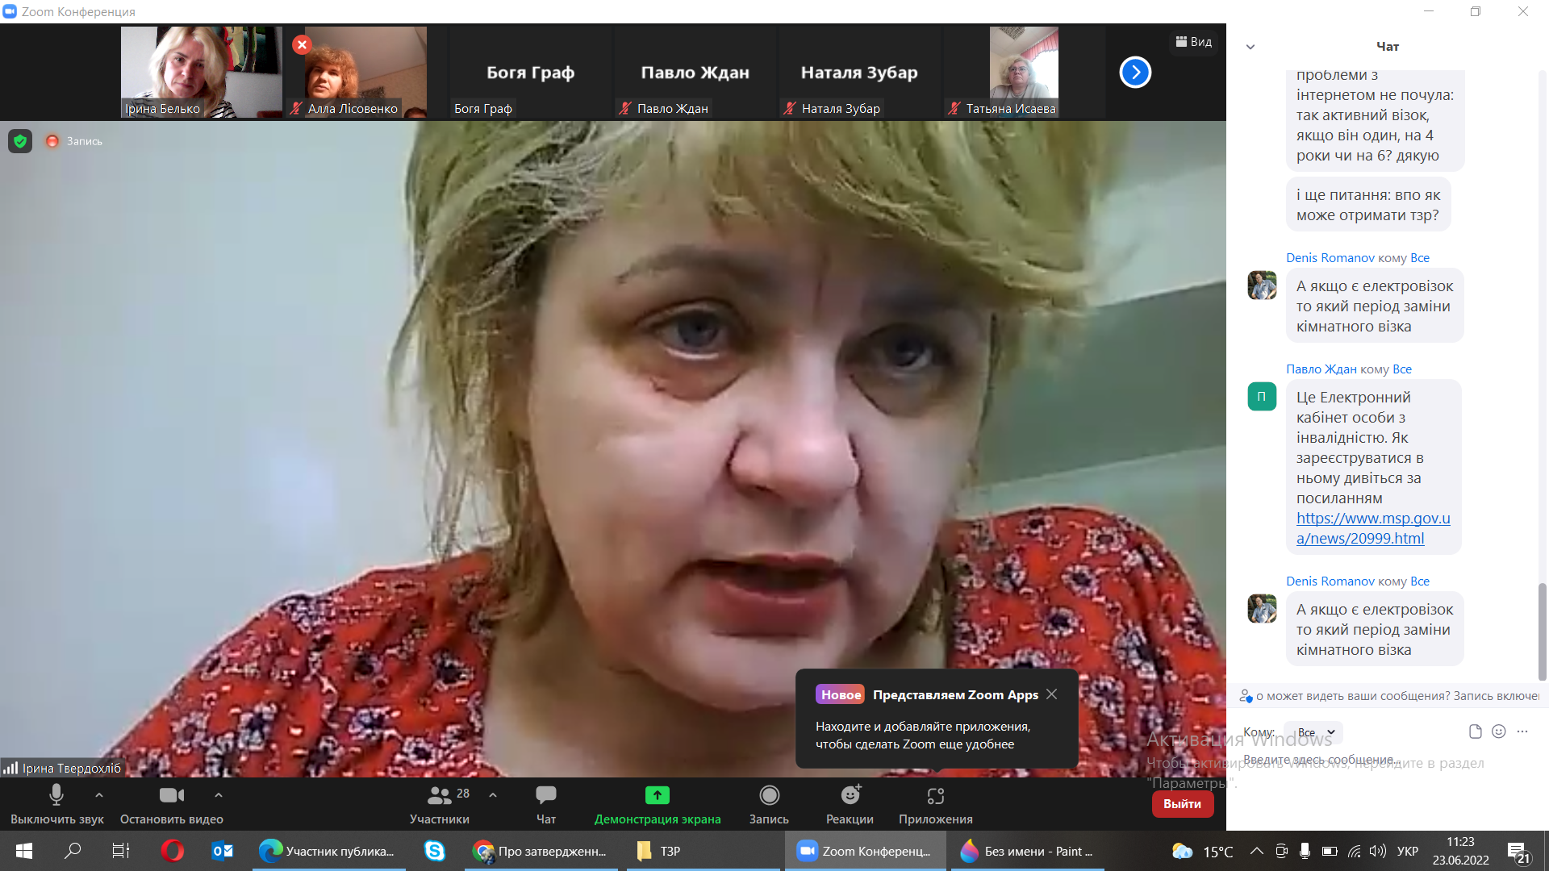The image size is (1549, 871).
Task: Switch to Zoom Конференц taskbar item
Action: (865, 851)
